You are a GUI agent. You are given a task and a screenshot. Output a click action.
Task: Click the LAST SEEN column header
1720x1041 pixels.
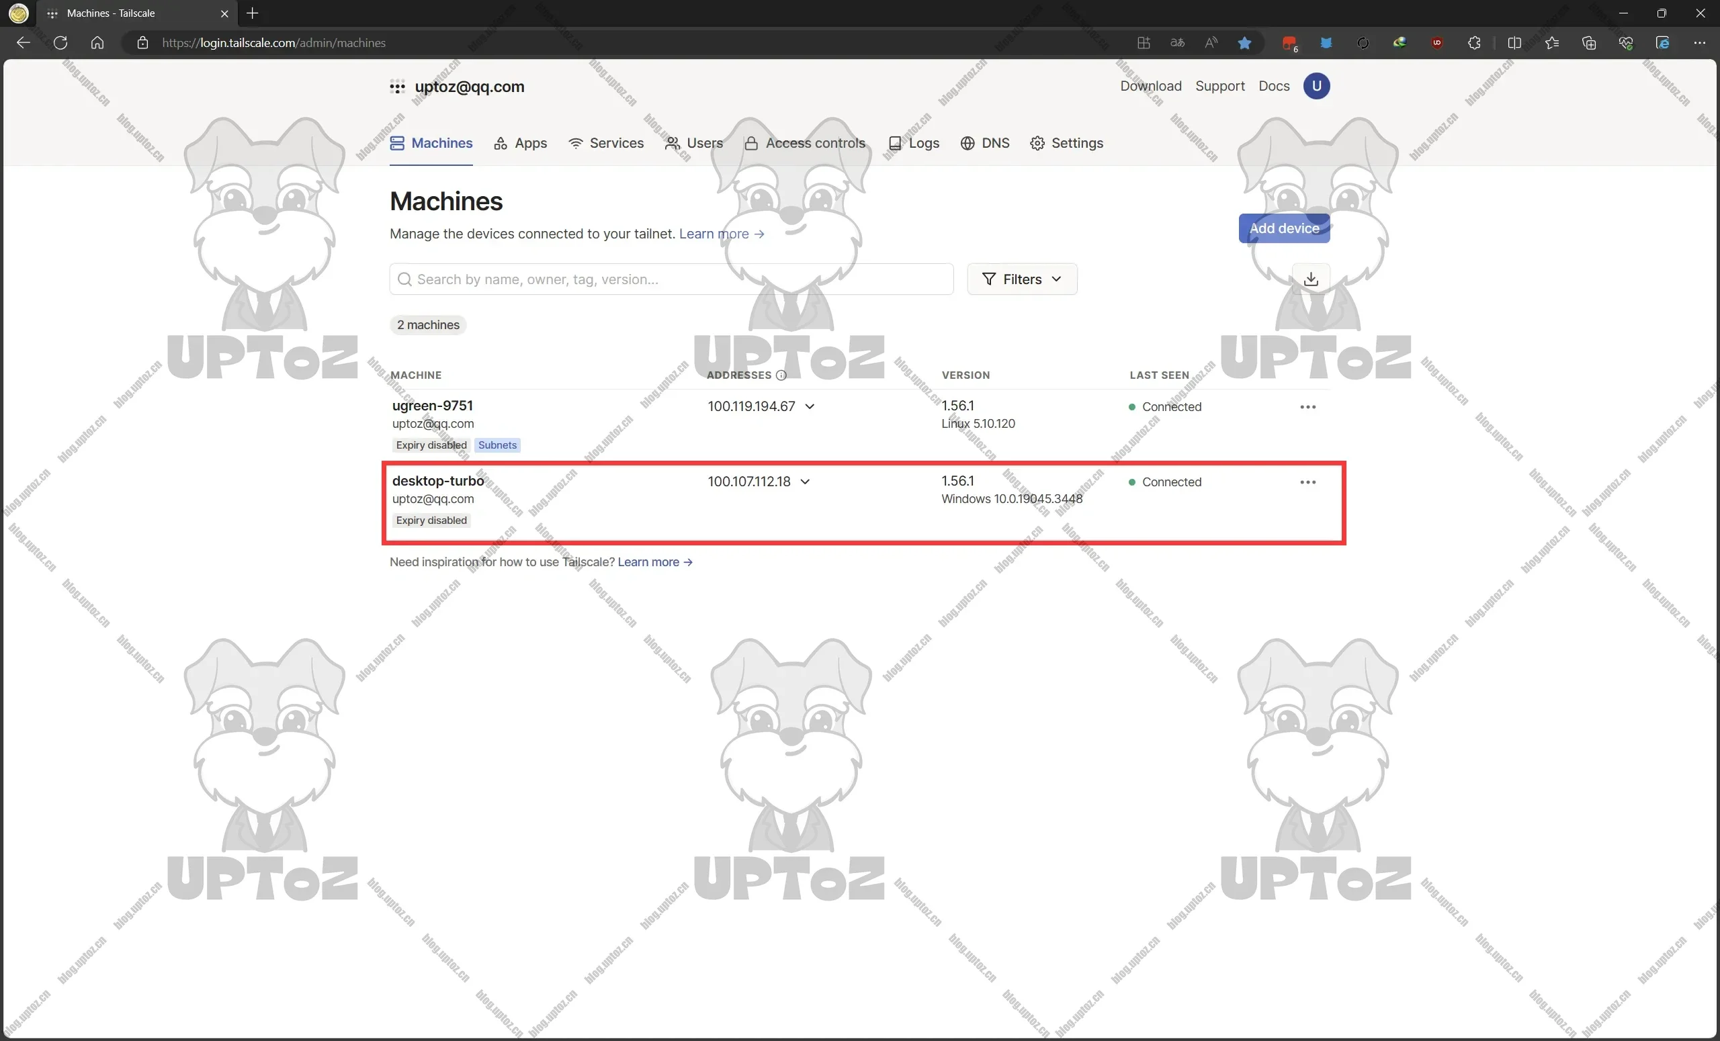[1159, 375]
